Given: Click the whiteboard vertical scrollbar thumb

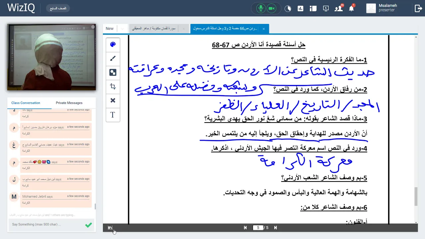Looking at the screenshot, I should (416, 196).
